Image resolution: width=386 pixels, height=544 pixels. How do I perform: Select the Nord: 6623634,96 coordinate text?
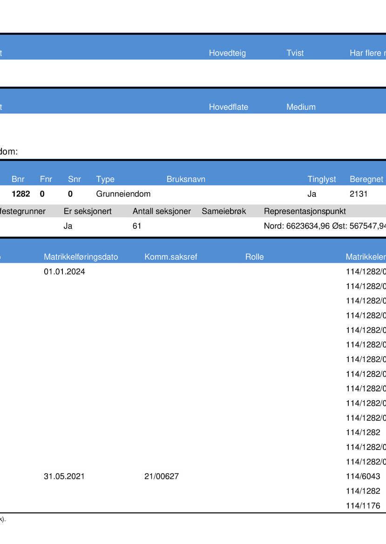(x=297, y=226)
